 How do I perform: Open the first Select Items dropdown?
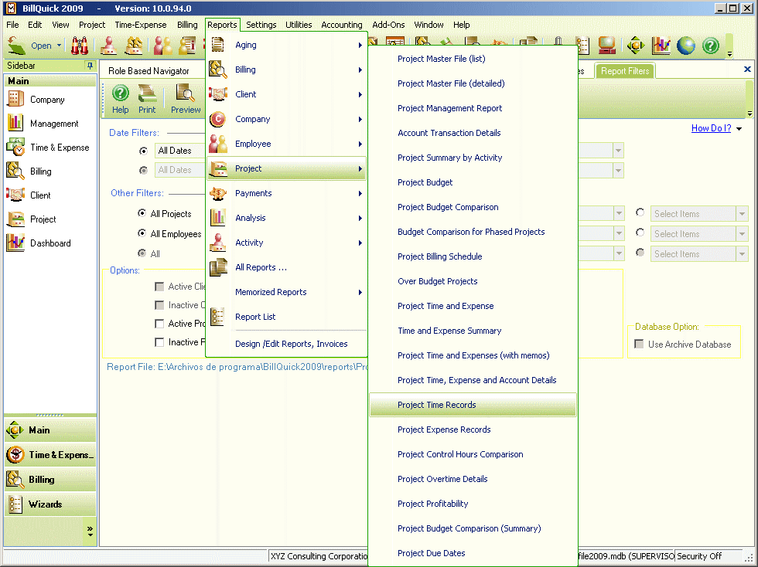(742, 213)
